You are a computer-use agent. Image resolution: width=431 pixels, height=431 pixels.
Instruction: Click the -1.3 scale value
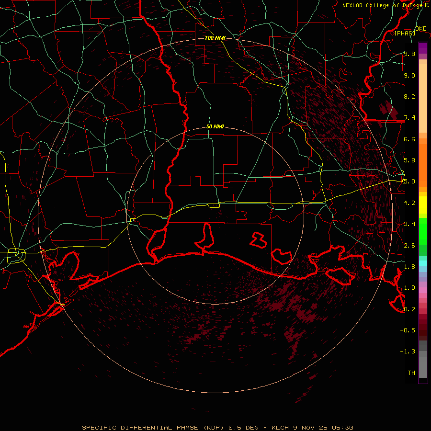tap(408, 352)
